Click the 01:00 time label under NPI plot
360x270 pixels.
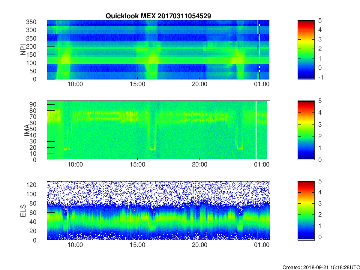(262, 85)
